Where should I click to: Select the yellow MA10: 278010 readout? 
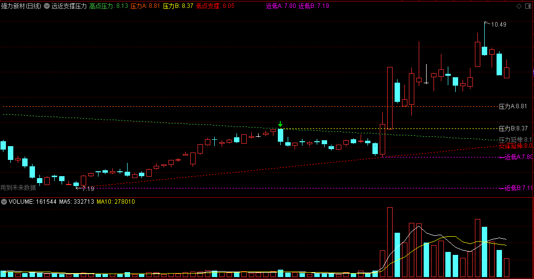click(116, 202)
